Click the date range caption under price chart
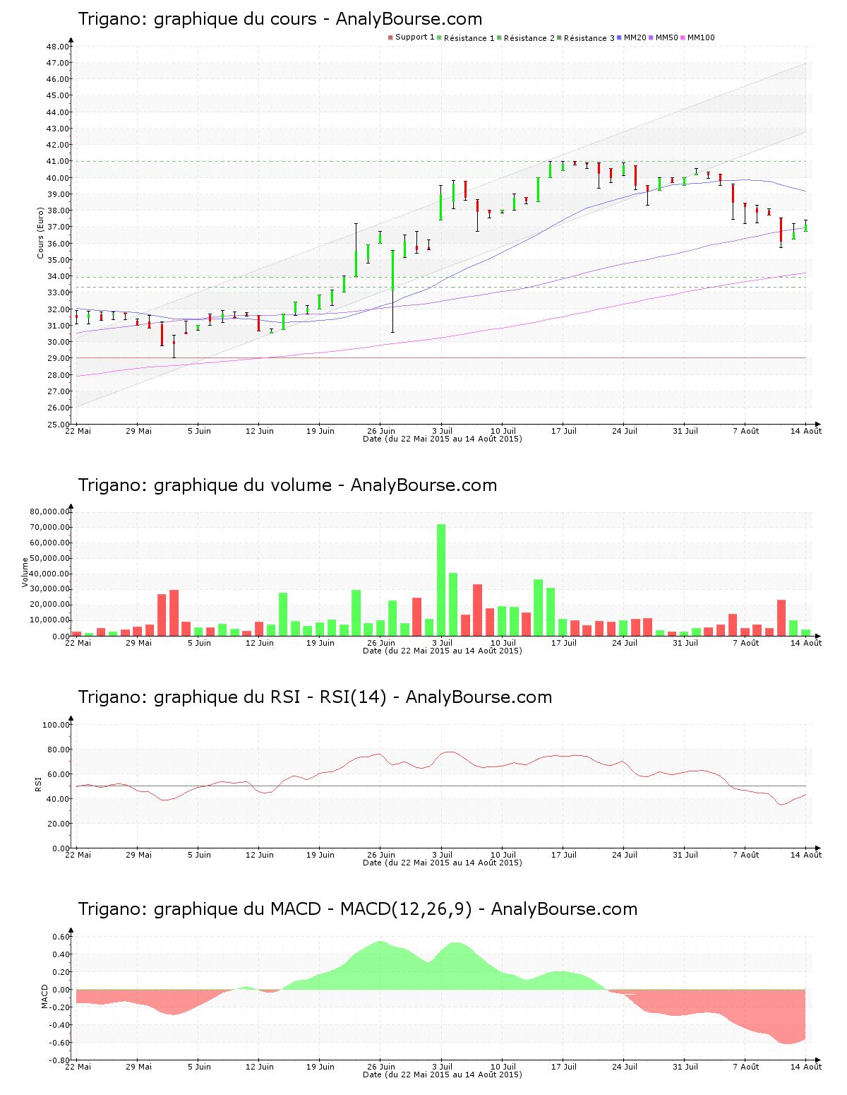The height and width of the screenshot is (1095, 847). click(x=442, y=439)
